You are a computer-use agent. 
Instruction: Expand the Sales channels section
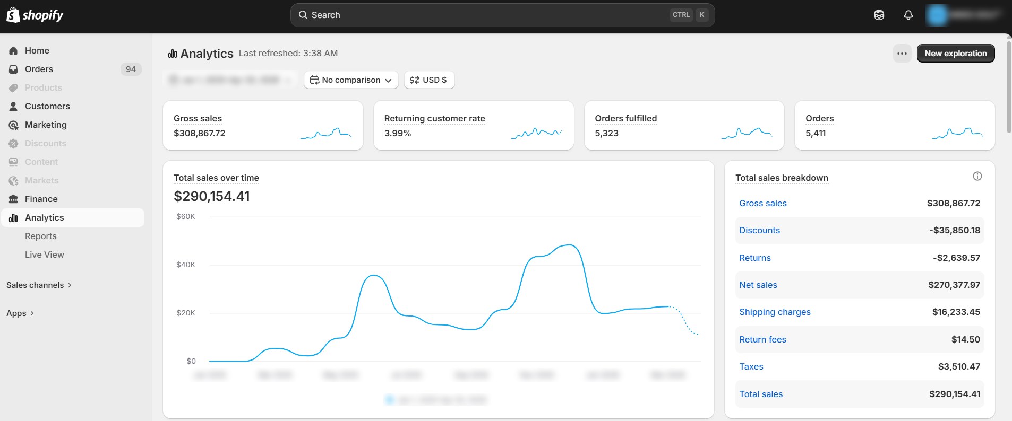click(x=39, y=285)
